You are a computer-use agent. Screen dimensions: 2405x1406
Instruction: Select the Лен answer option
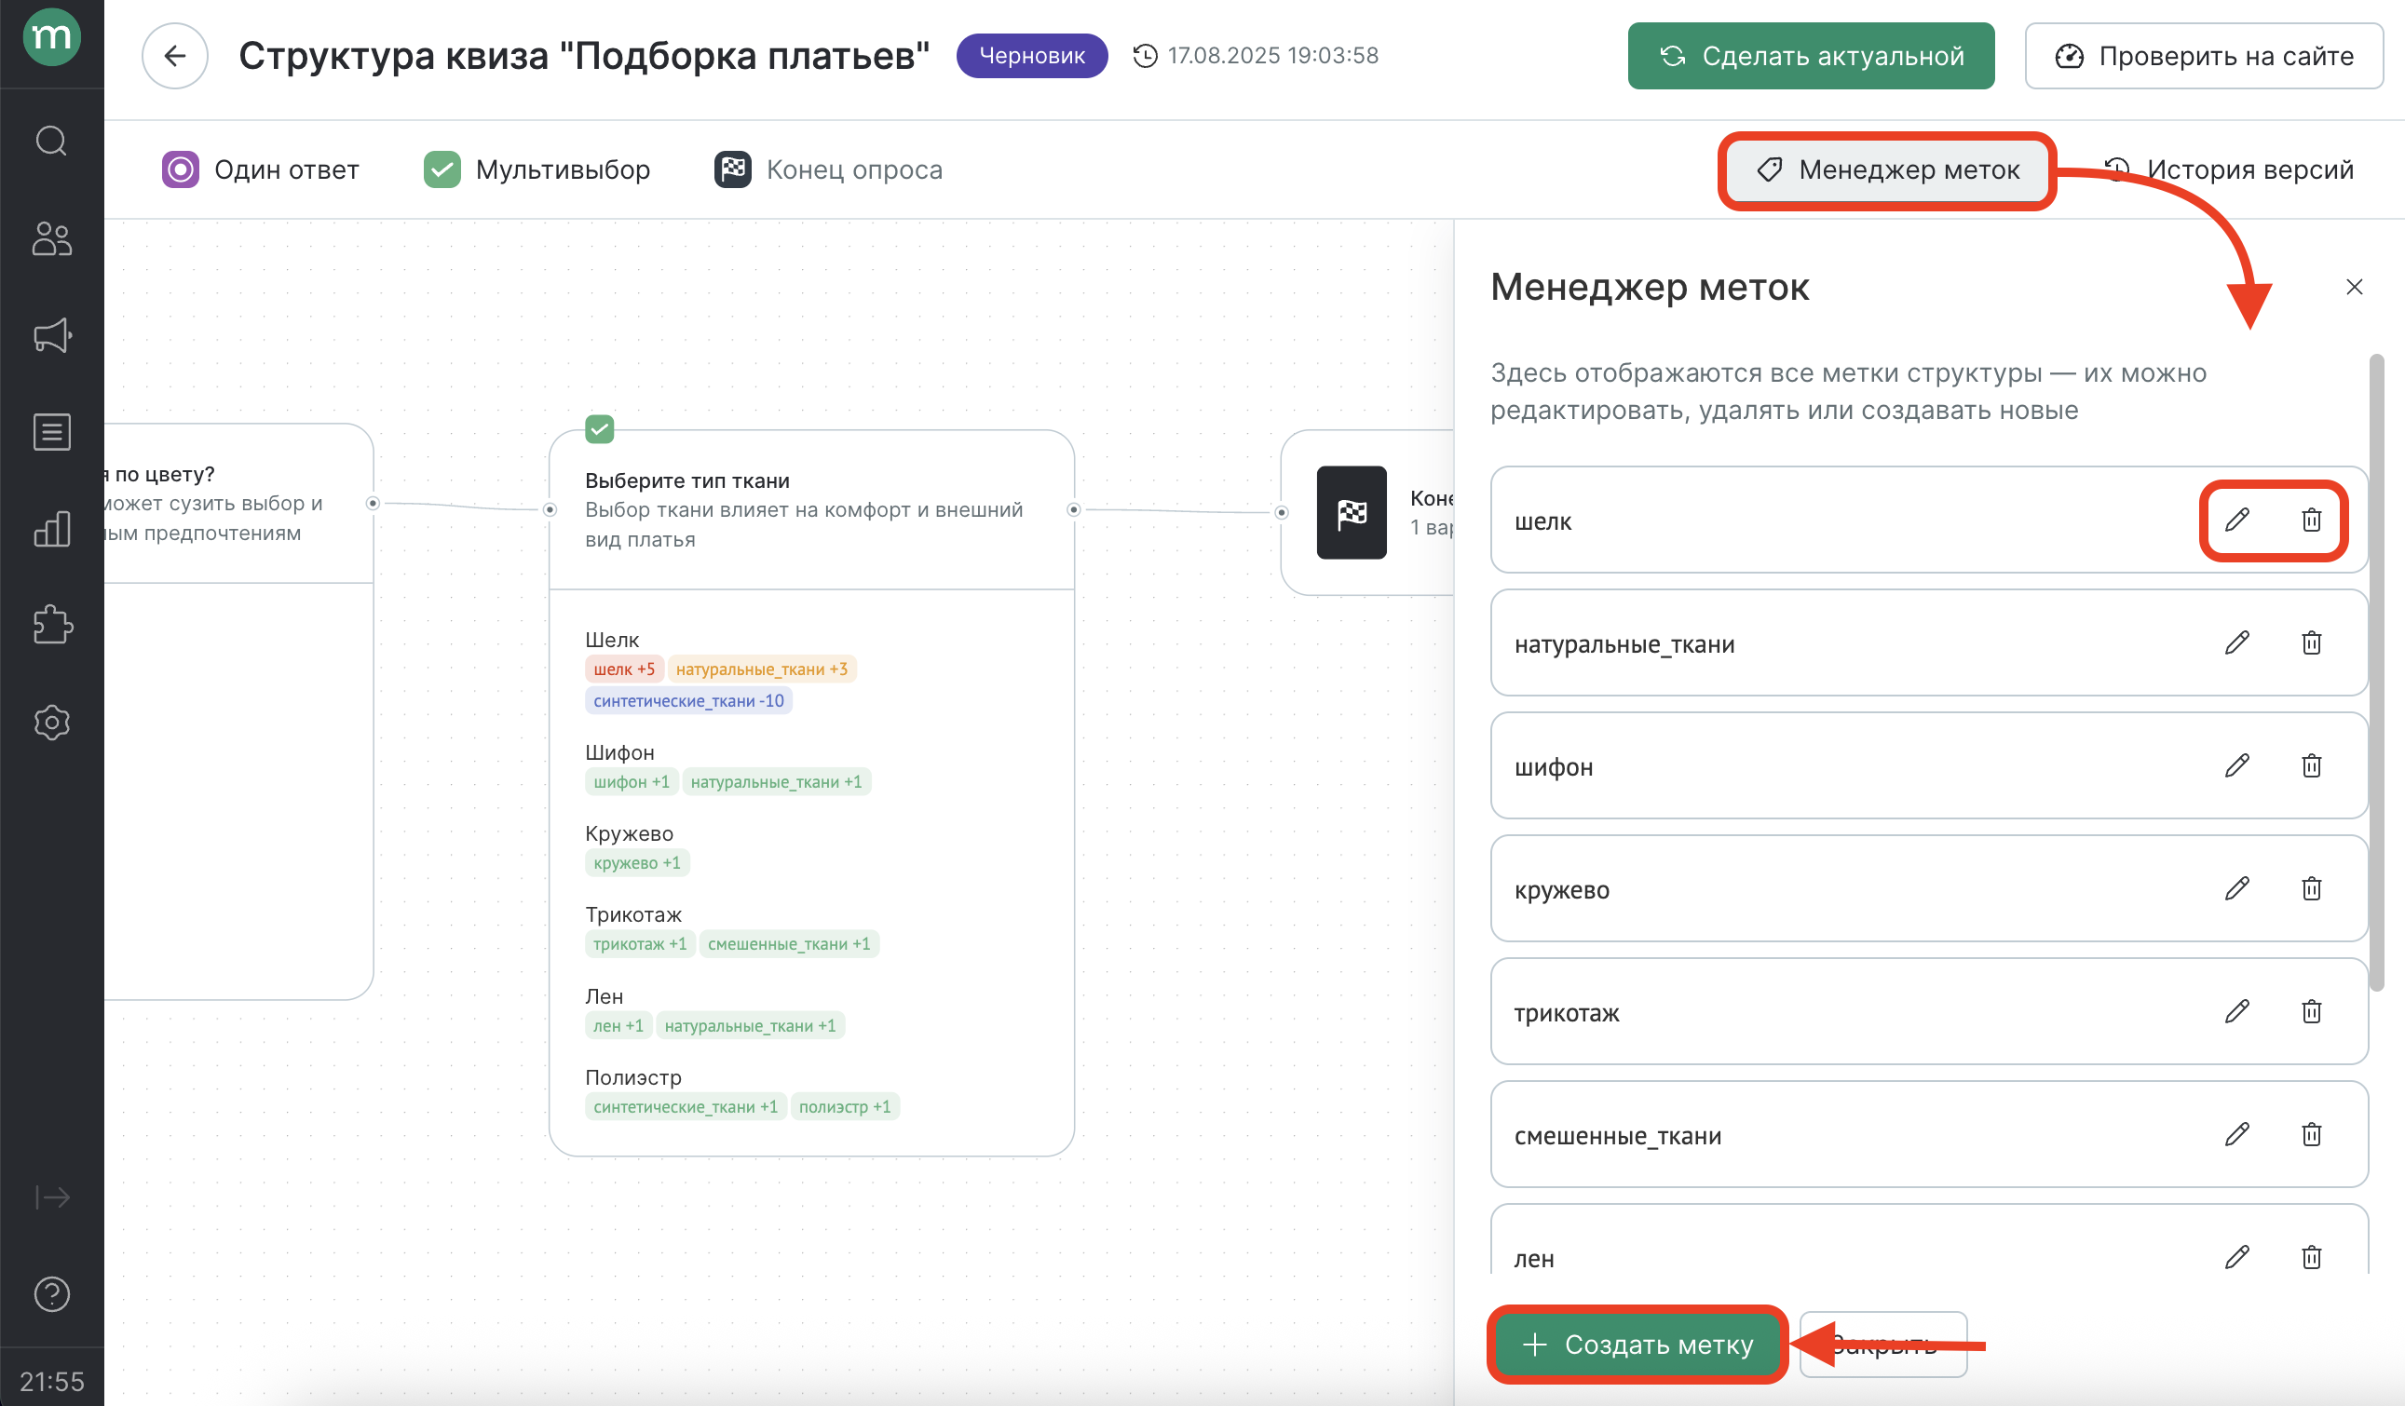[x=605, y=997]
